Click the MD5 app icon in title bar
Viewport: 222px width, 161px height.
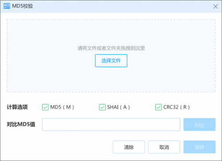click(x=7, y=6)
